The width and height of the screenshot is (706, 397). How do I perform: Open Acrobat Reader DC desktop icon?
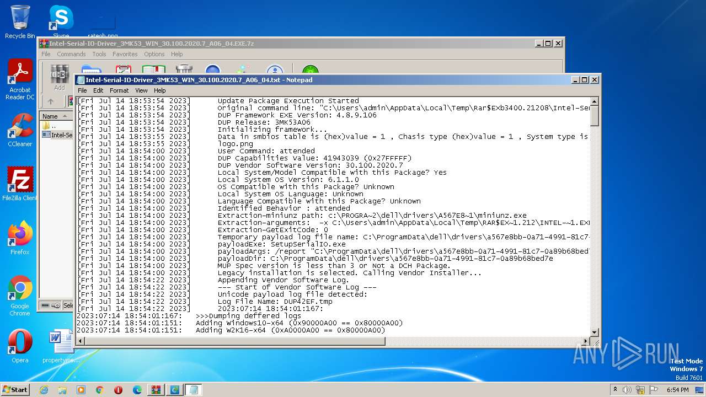(20, 79)
